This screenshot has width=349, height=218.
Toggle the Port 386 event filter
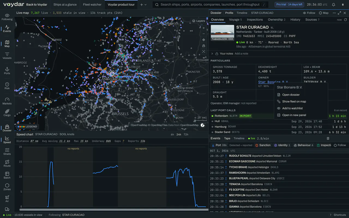[x=219, y=145]
